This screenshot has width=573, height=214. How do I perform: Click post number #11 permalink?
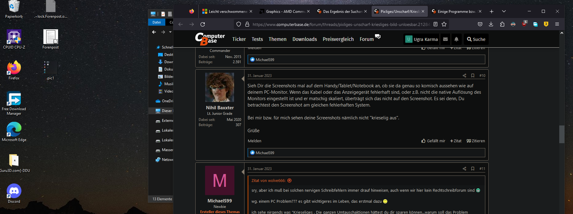(x=482, y=169)
